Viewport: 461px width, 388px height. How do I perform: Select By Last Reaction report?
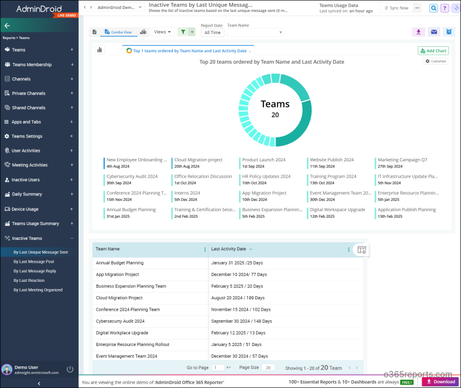tap(29, 280)
